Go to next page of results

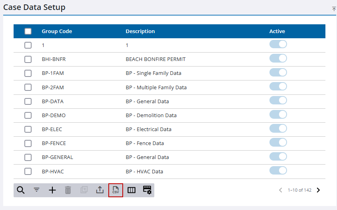[x=318, y=190]
